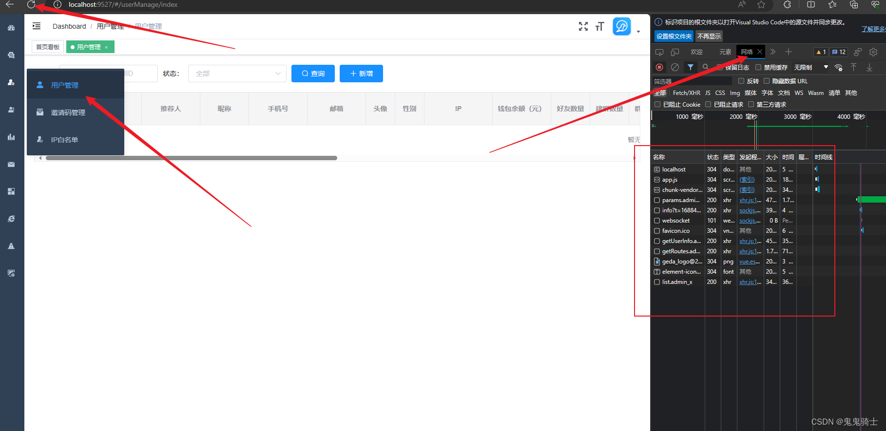This screenshot has height=431, width=886.
Task: Click the 不再显示 button
Action: point(709,36)
